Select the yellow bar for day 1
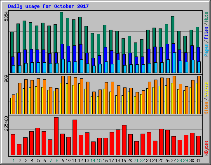The width and height of the screenshot is (211, 165). pyautogui.click(x=11, y=106)
